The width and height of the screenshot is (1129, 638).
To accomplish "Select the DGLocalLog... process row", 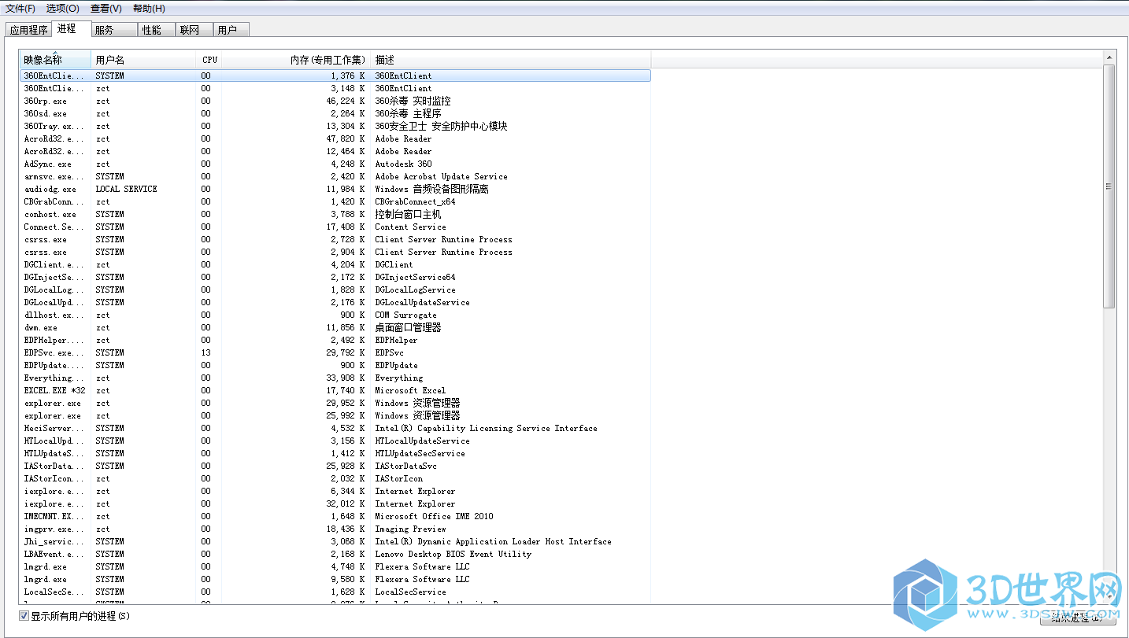I will point(335,289).
